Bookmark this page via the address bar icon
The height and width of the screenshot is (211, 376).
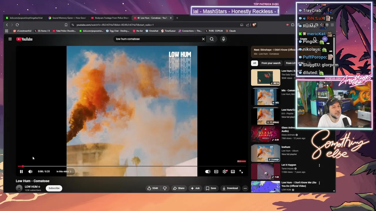pos(66,25)
